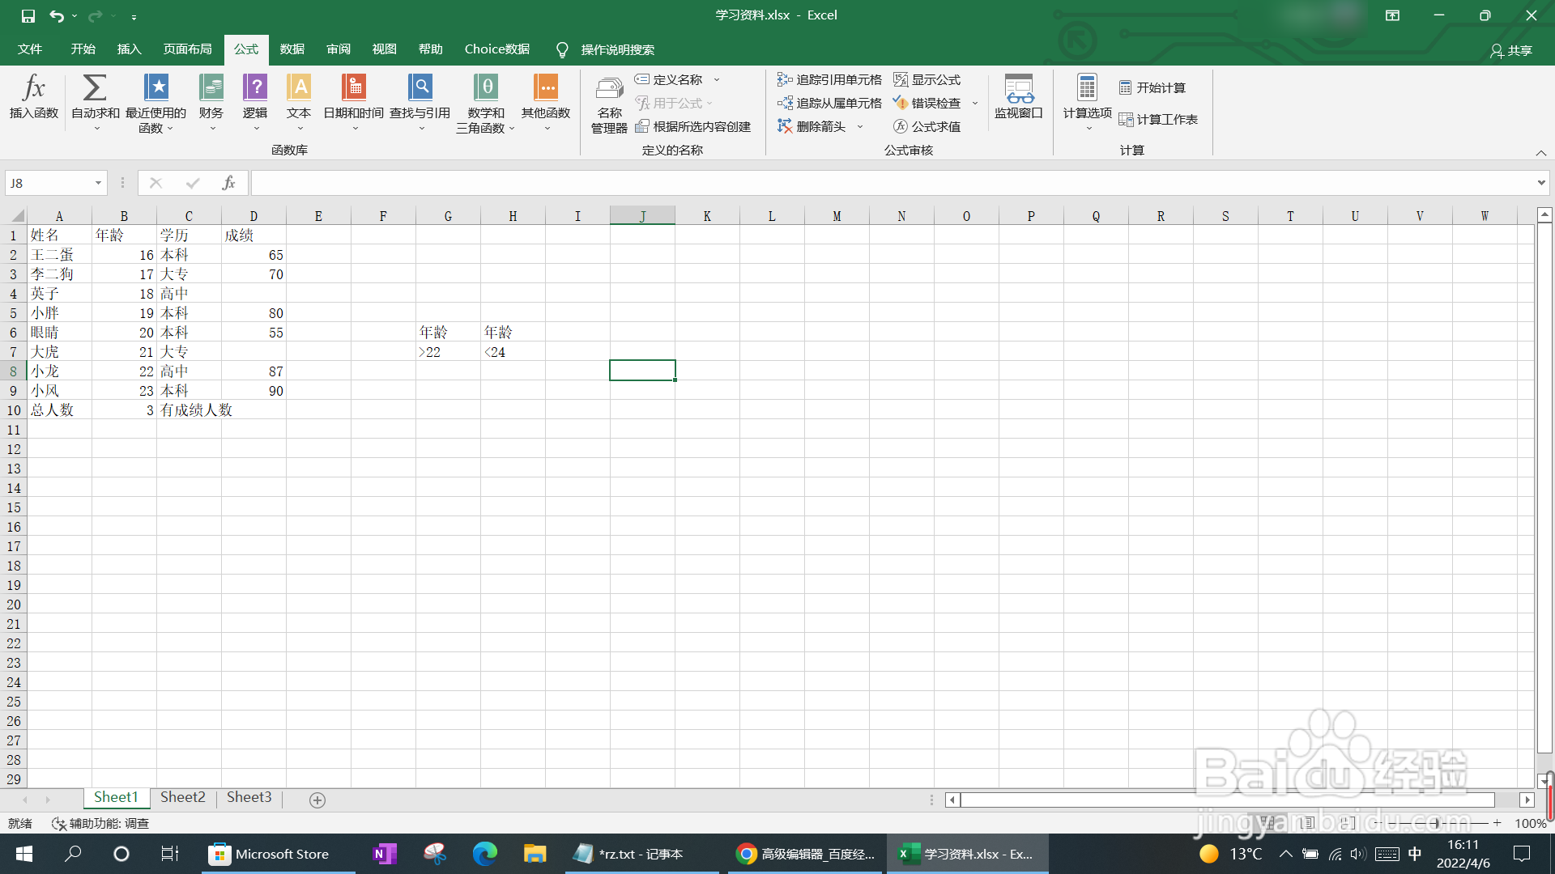Click the formula bar fx icon

[228, 183]
